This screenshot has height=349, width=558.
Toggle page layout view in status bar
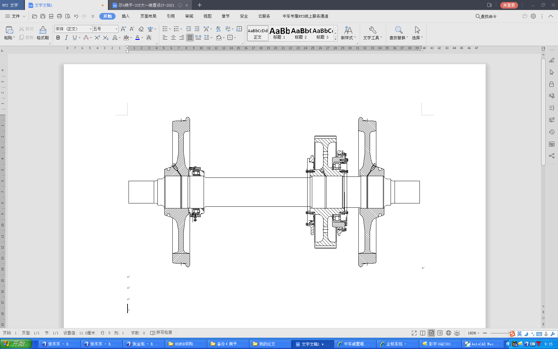click(x=431, y=333)
